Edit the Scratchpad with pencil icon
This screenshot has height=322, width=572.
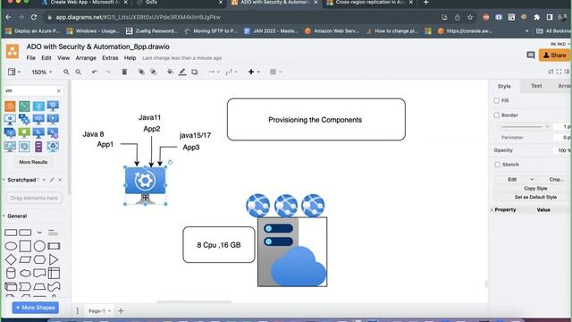pos(52,180)
